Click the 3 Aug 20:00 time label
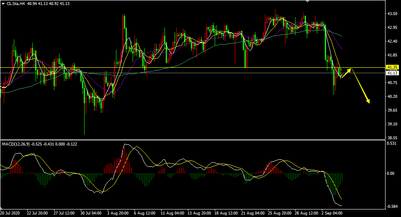Viewport: 401px width, 217px height. pos(118,213)
